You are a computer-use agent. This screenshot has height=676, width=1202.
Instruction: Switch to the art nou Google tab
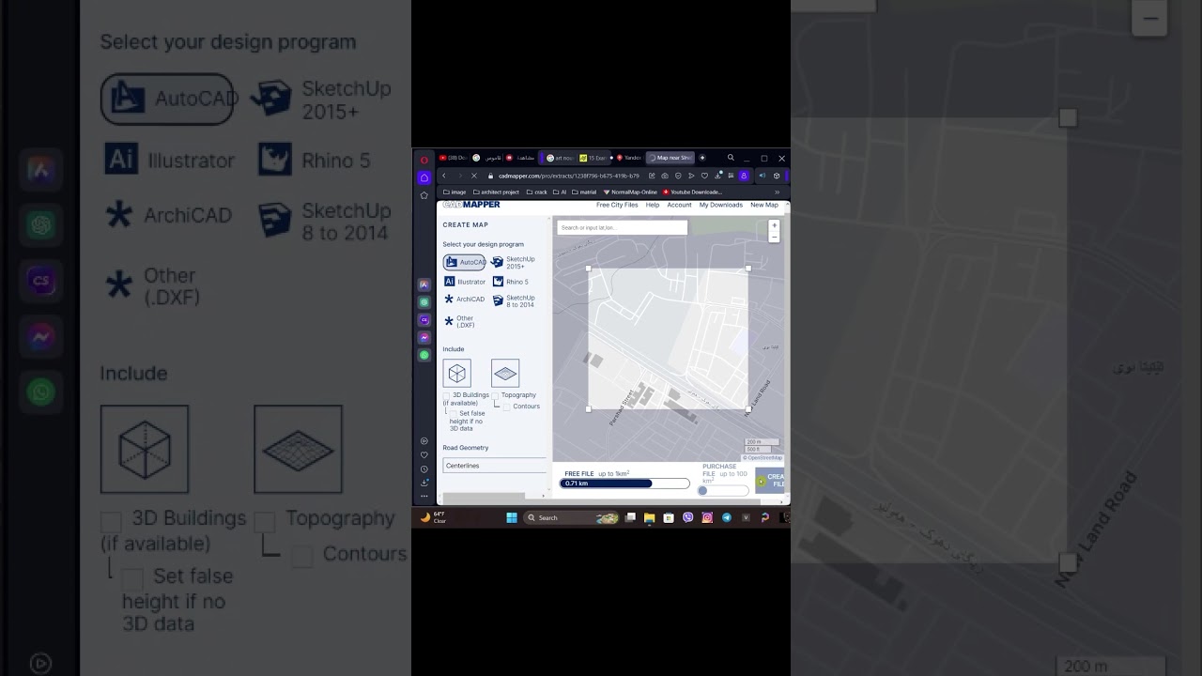[x=559, y=158]
